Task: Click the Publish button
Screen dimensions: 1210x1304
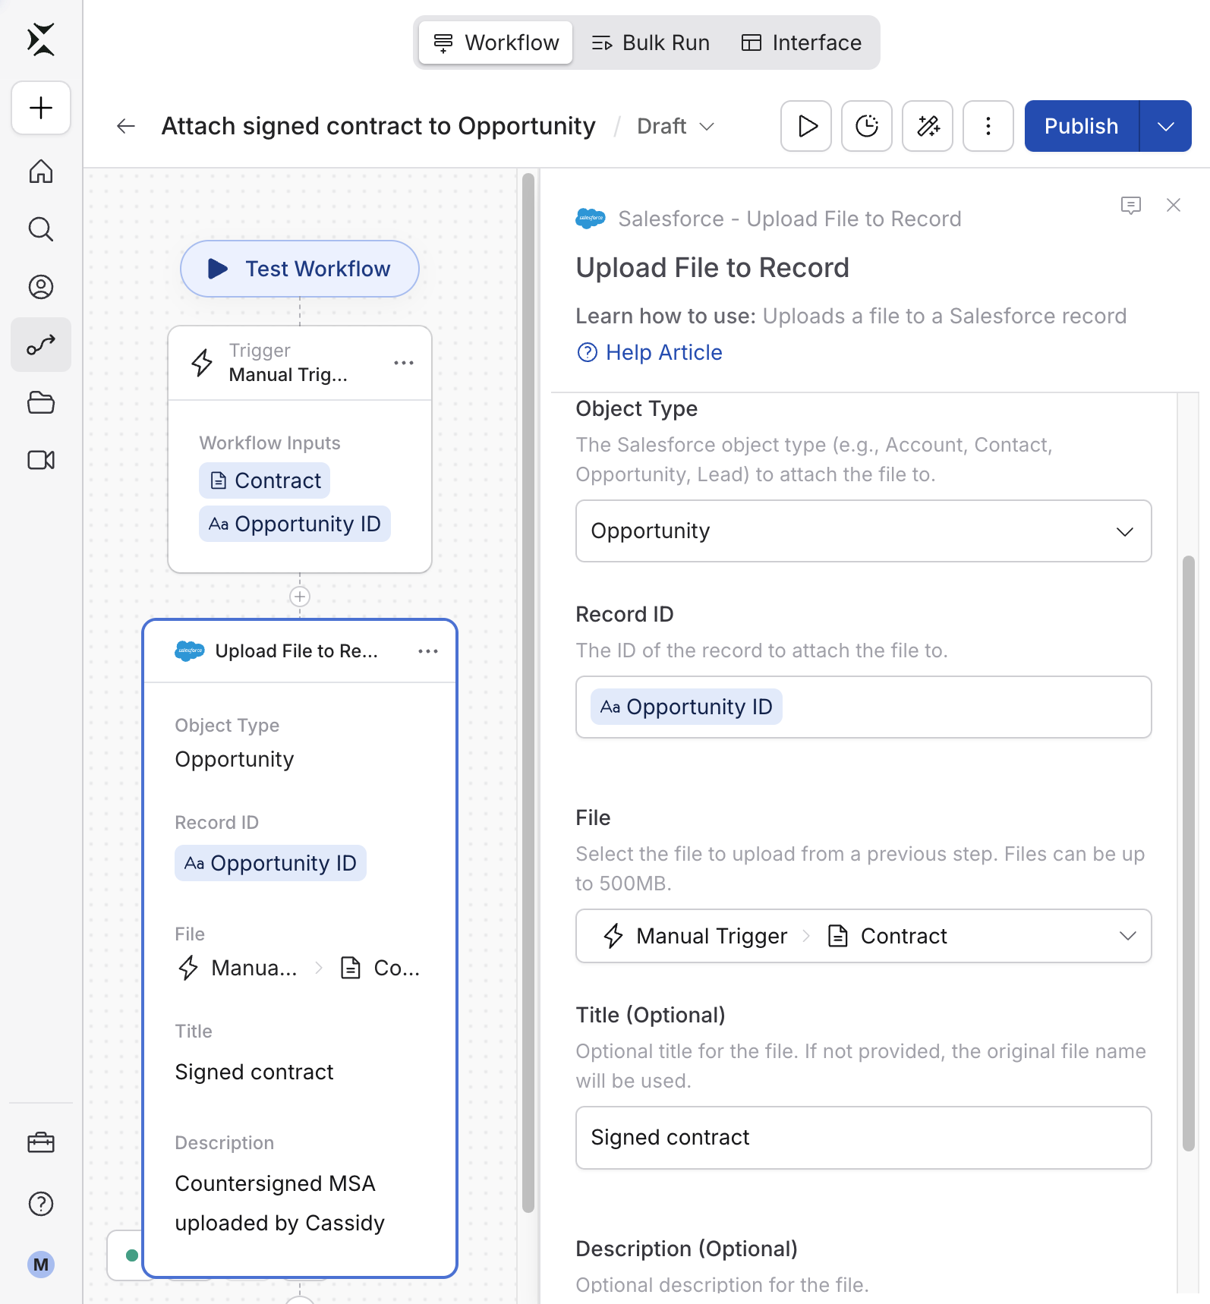Action: (1082, 126)
